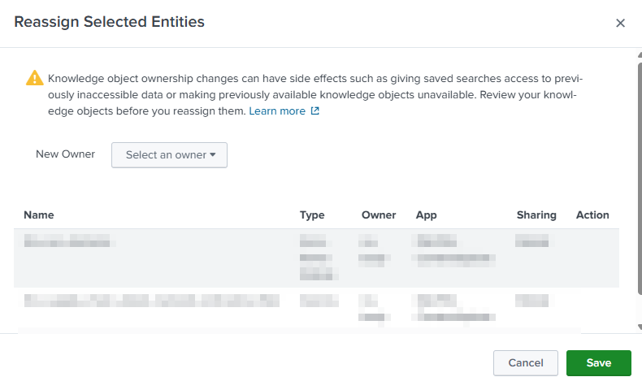Close the Reassign Selected Entities dialog
Screen dimensions: 642x390
click(x=620, y=23)
